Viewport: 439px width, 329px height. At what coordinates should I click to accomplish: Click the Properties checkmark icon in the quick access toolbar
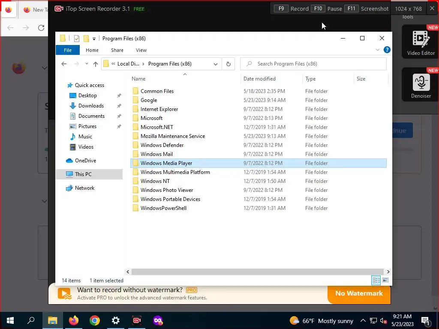coord(76,39)
